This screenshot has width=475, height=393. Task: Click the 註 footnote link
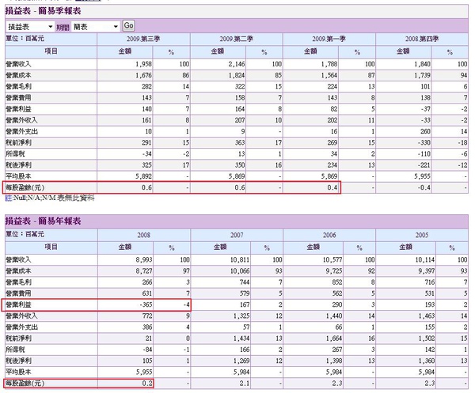coord(8,198)
